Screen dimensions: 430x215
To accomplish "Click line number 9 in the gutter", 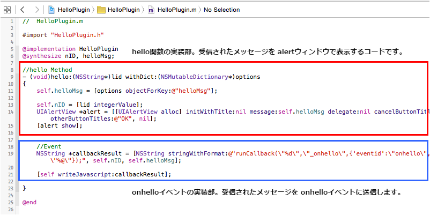I will 12,77.
